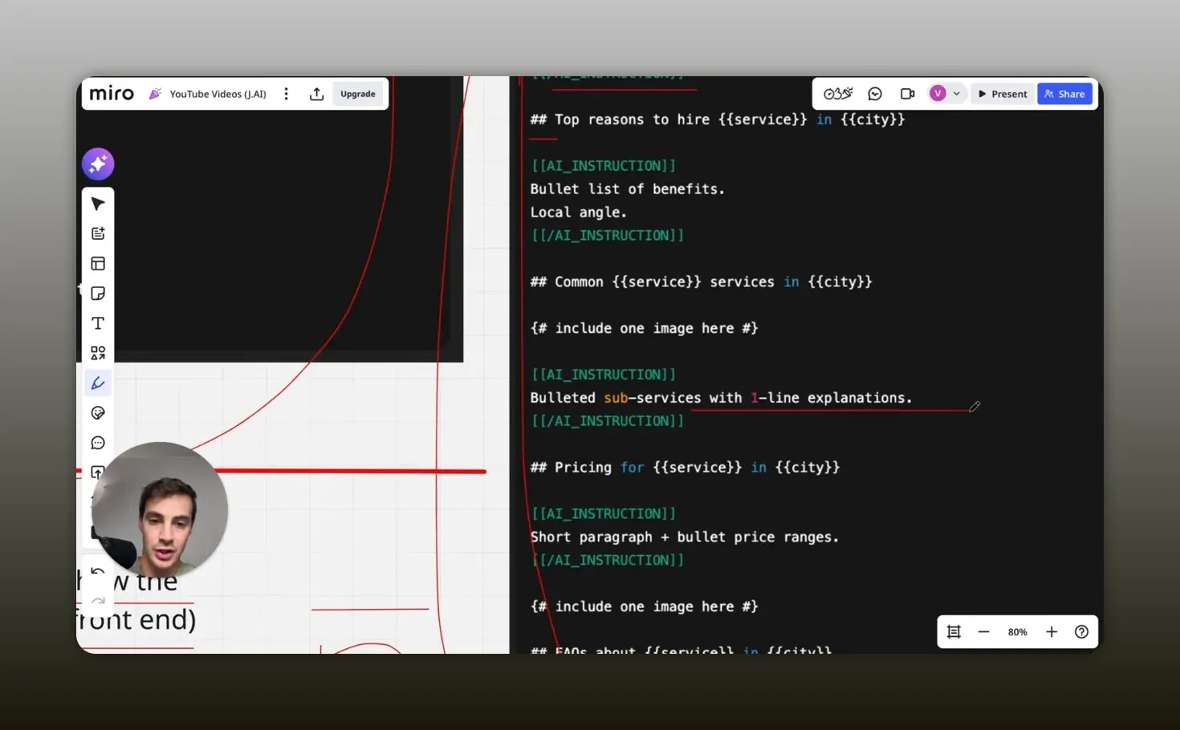Screen dimensions: 1180x730
Task: Click the user avatar V
Action: pyautogui.click(x=938, y=94)
